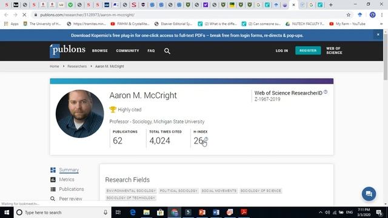The width and height of the screenshot is (388, 218).
Task: Click the LOG IN link
Action: click(282, 51)
